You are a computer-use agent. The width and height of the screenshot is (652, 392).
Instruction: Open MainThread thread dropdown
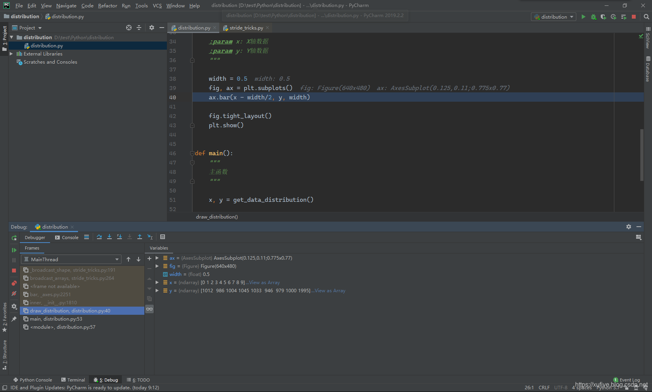(x=71, y=259)
